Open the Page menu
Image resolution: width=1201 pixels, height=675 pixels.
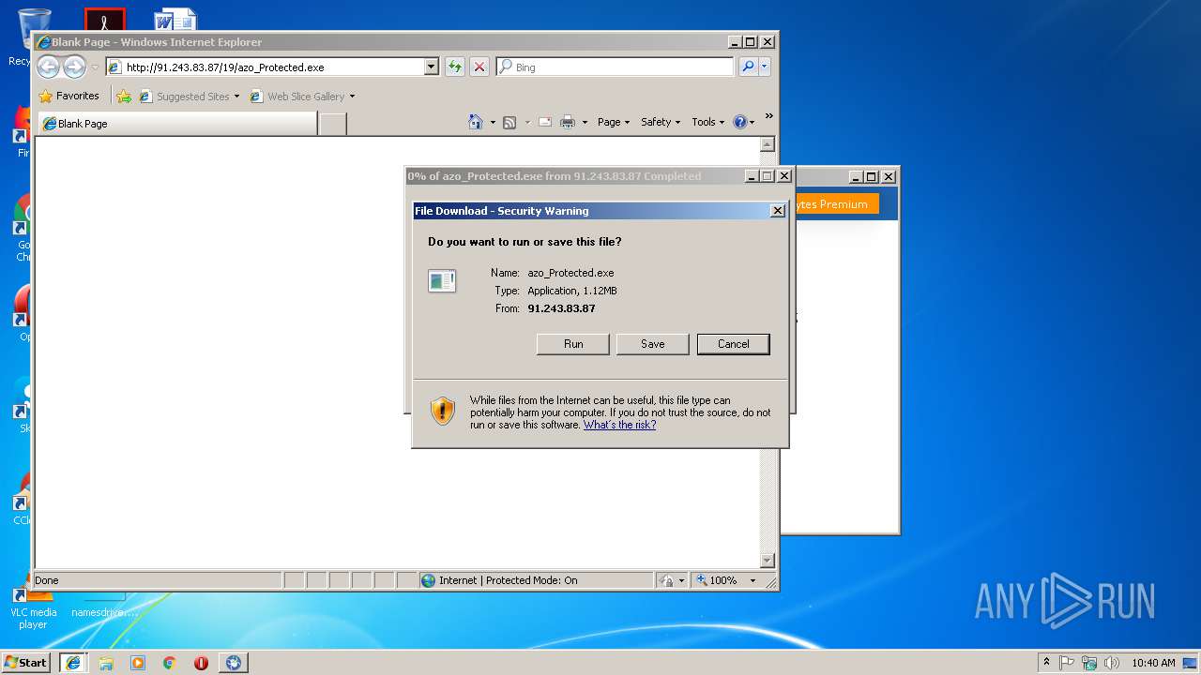(614, 122)
